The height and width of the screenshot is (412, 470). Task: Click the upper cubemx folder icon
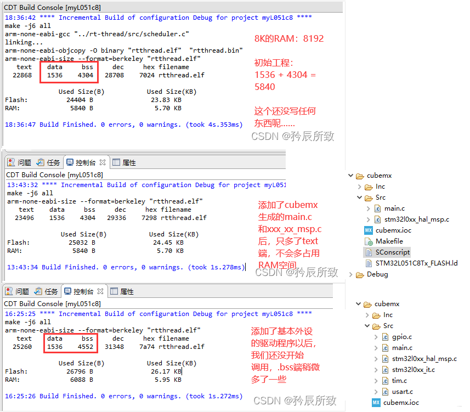click(x=360, y=176)
